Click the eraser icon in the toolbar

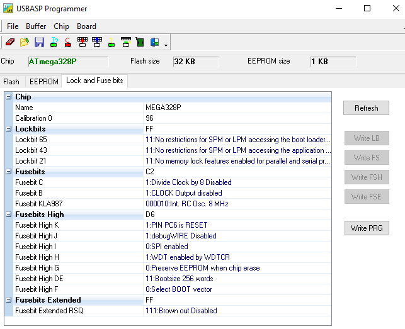point(10,42)
